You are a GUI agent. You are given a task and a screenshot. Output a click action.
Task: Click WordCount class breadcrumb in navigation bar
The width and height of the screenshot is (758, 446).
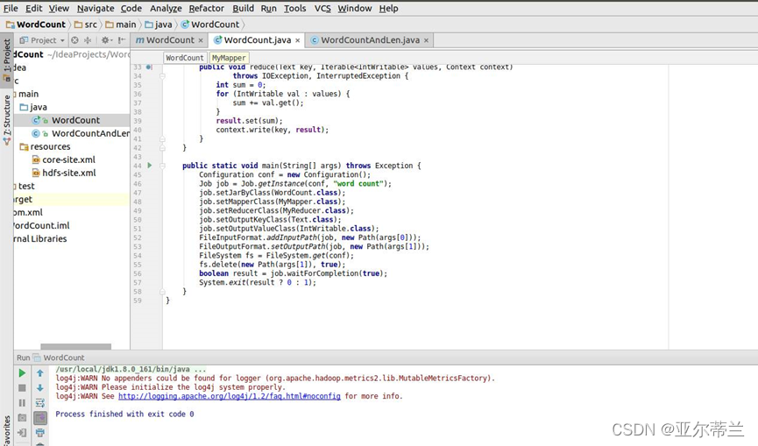[210, 25]
